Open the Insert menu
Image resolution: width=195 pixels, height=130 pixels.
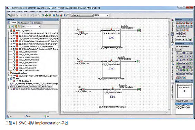pos(26,12)
